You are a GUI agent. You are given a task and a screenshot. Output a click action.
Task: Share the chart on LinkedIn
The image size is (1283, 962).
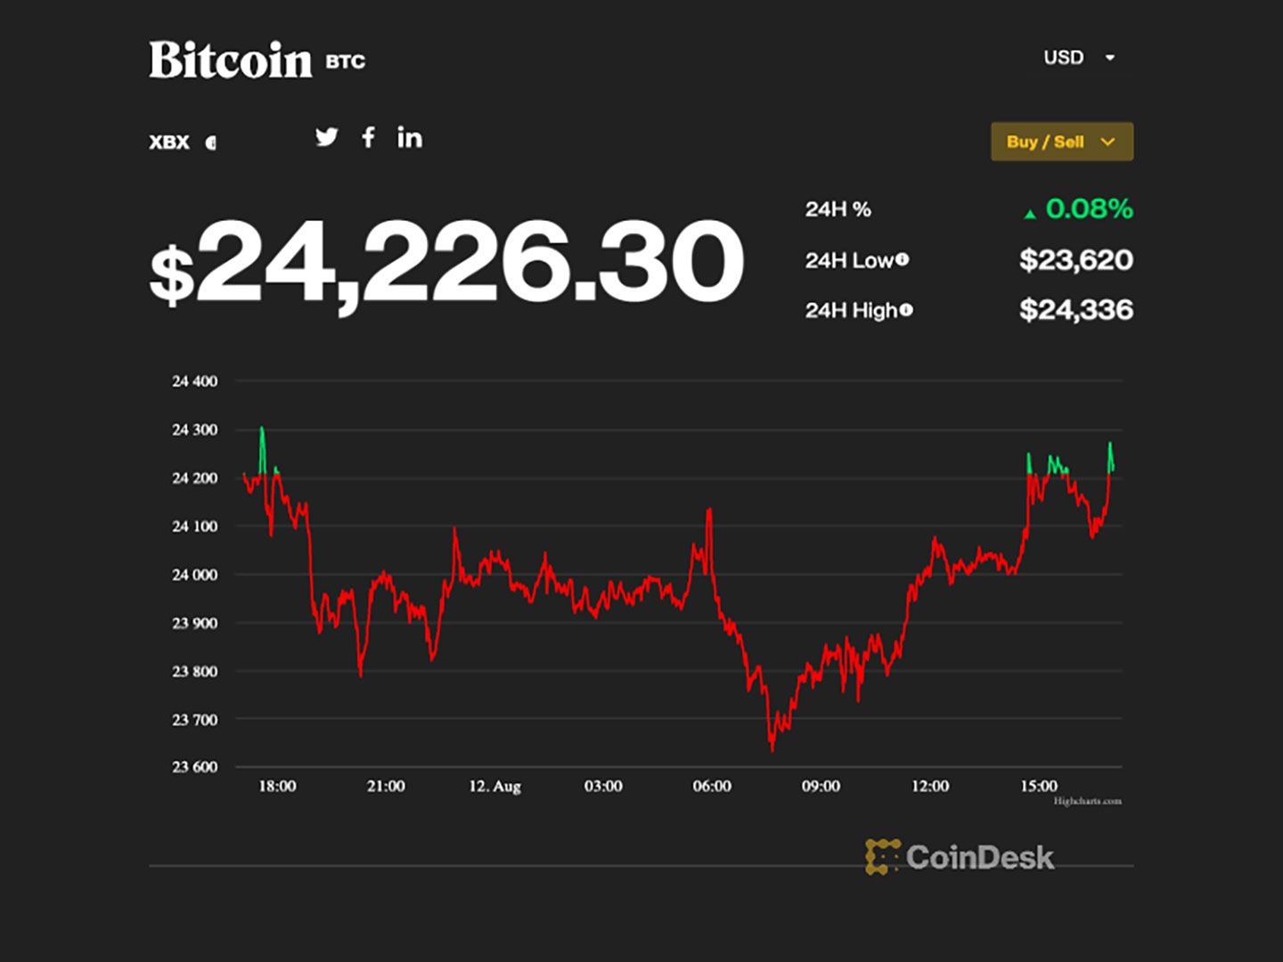410,138
